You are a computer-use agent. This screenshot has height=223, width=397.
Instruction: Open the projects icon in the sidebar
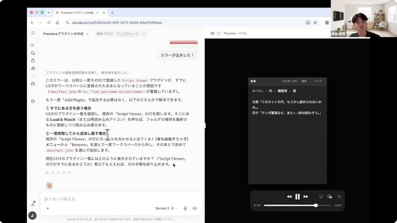pos(33,61)
